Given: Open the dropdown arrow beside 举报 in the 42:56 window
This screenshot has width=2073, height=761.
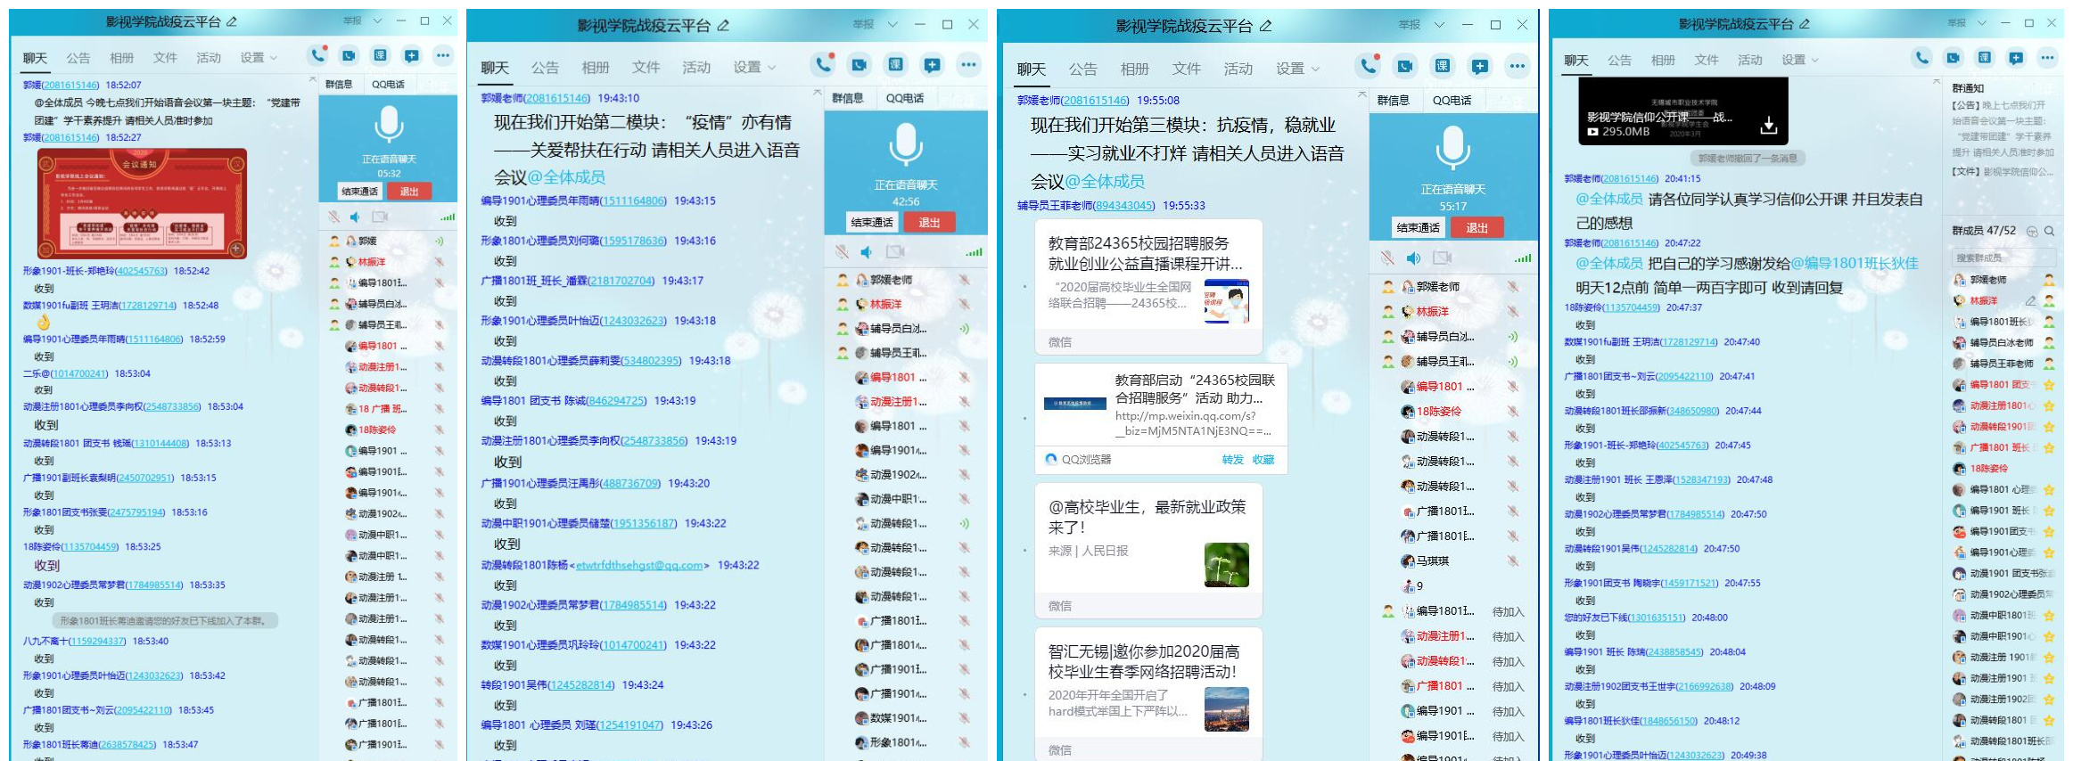Looking at the screenshot, I should 893,24.
